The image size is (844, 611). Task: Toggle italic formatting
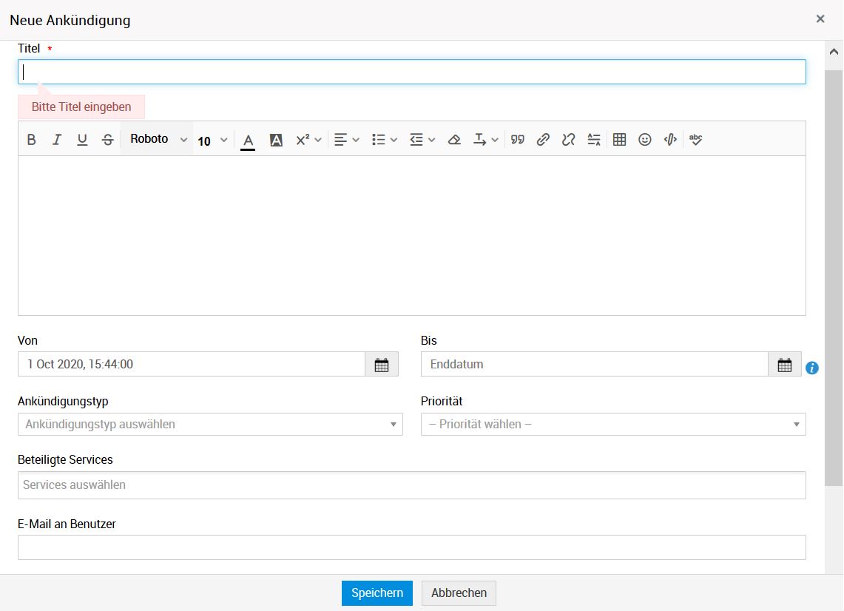(56, 139)
